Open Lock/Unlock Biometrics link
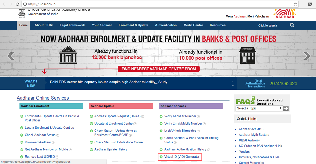The image size is (316, 164). tap(180, 131)
